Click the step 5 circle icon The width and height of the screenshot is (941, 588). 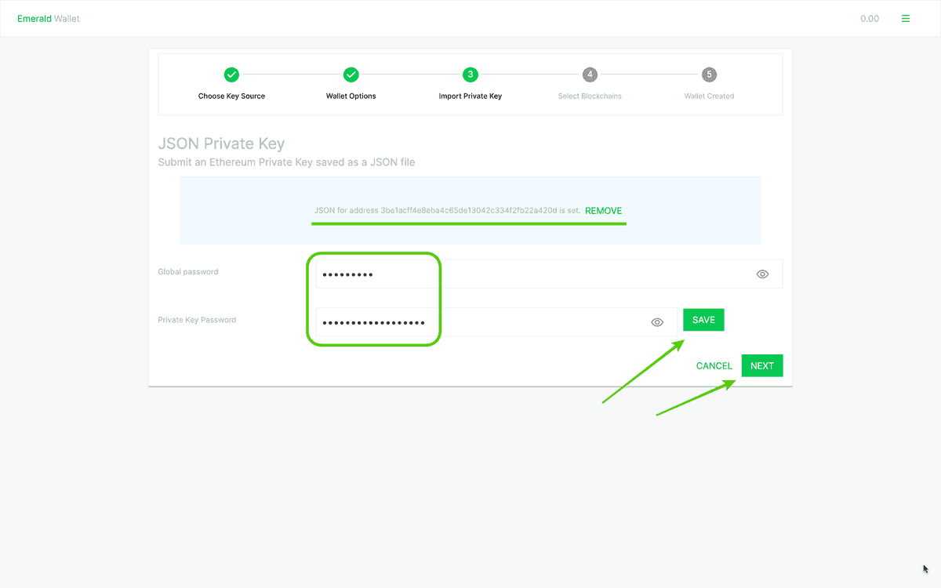(x=709, y=74)
